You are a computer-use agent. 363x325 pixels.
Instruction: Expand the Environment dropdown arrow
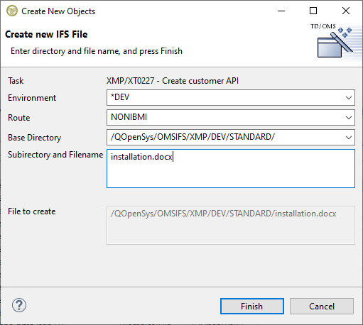click(x=348, y=98)
